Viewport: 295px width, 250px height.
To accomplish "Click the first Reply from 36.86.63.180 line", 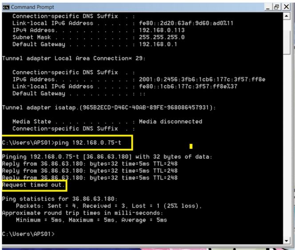I will [x=90, y=164].
